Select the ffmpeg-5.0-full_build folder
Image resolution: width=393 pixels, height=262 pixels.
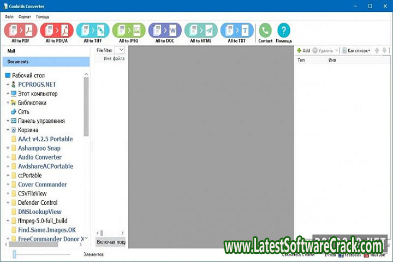(x=43, y=221)
